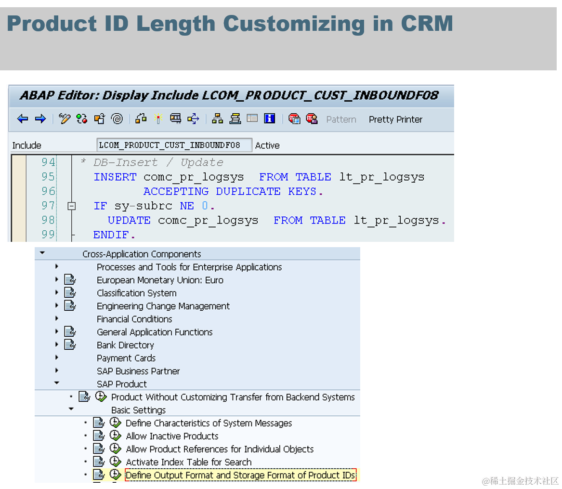Select Activate Index Table for Search entry

coord(188,462)
